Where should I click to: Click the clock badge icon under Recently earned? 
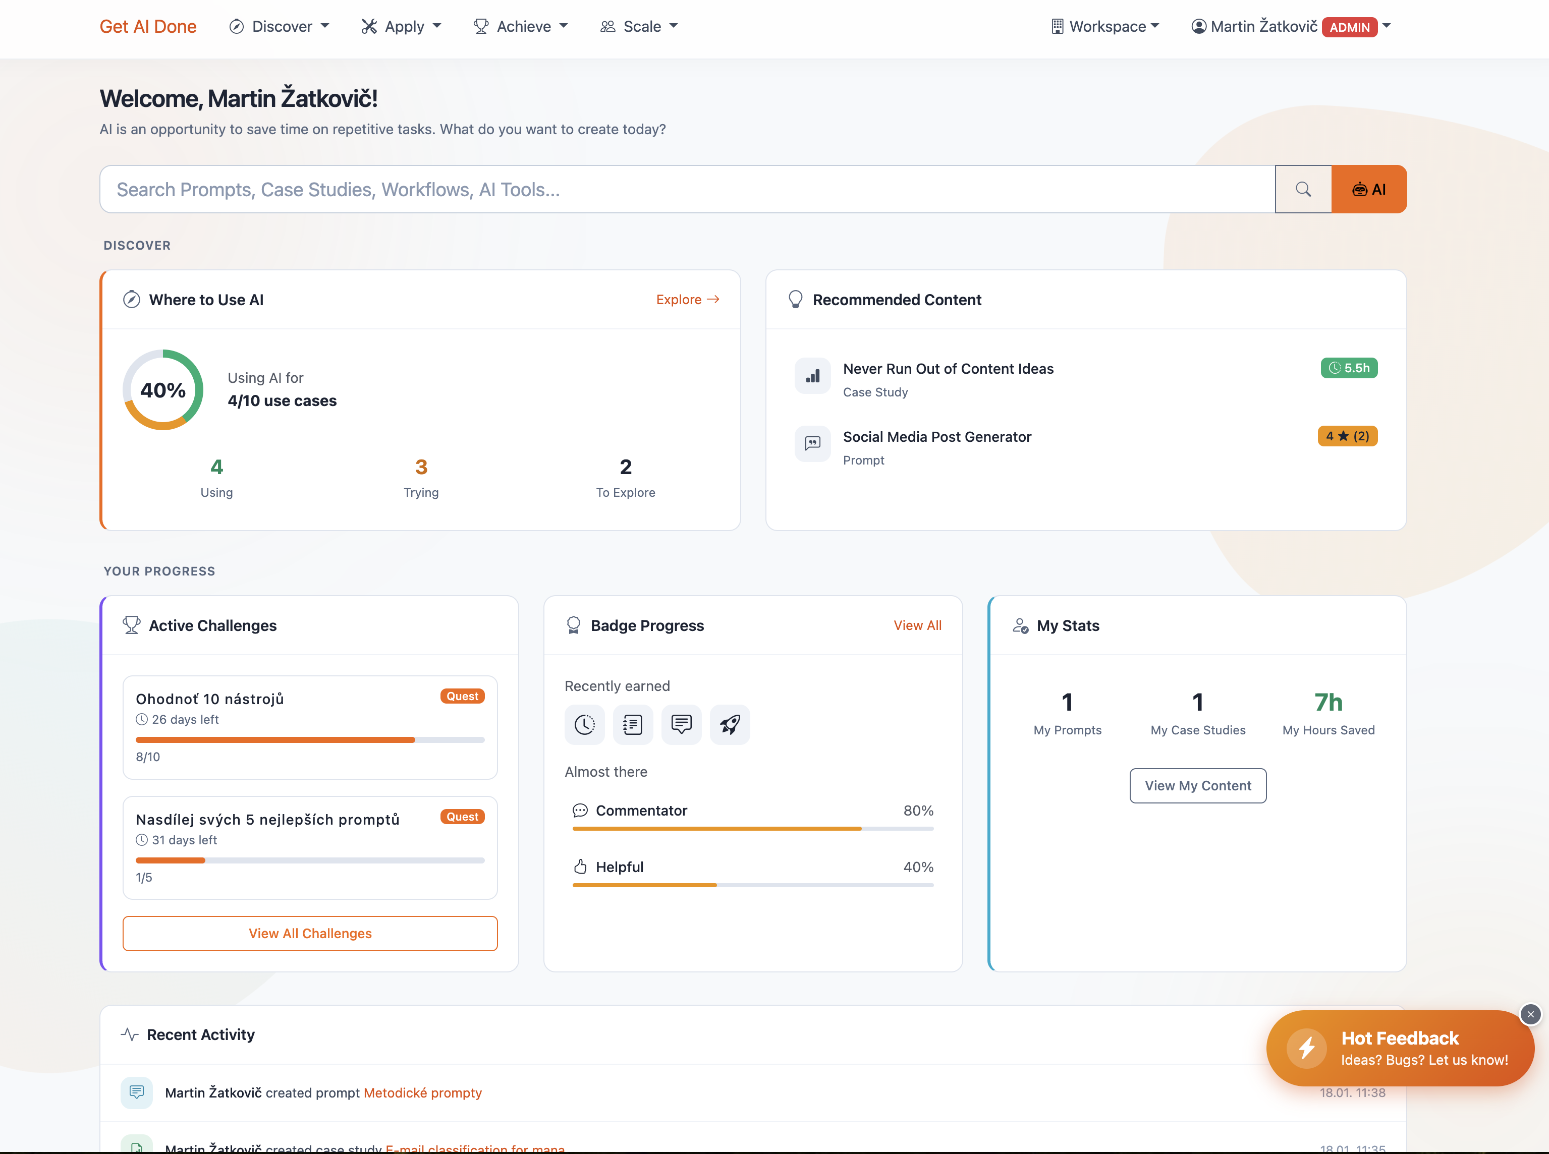[x=584, y=724]
